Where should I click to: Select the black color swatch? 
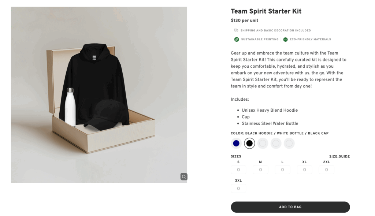pyautogui.click(x=249, y=144)
